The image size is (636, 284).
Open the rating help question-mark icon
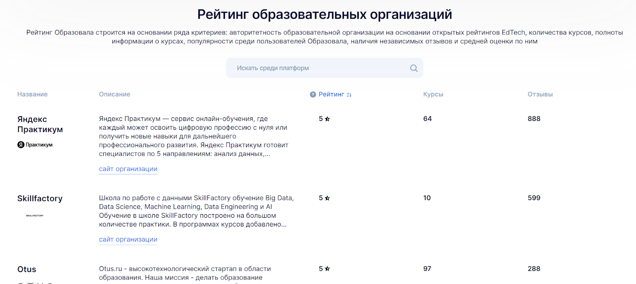pyautogui.click(x=313, y=94)
